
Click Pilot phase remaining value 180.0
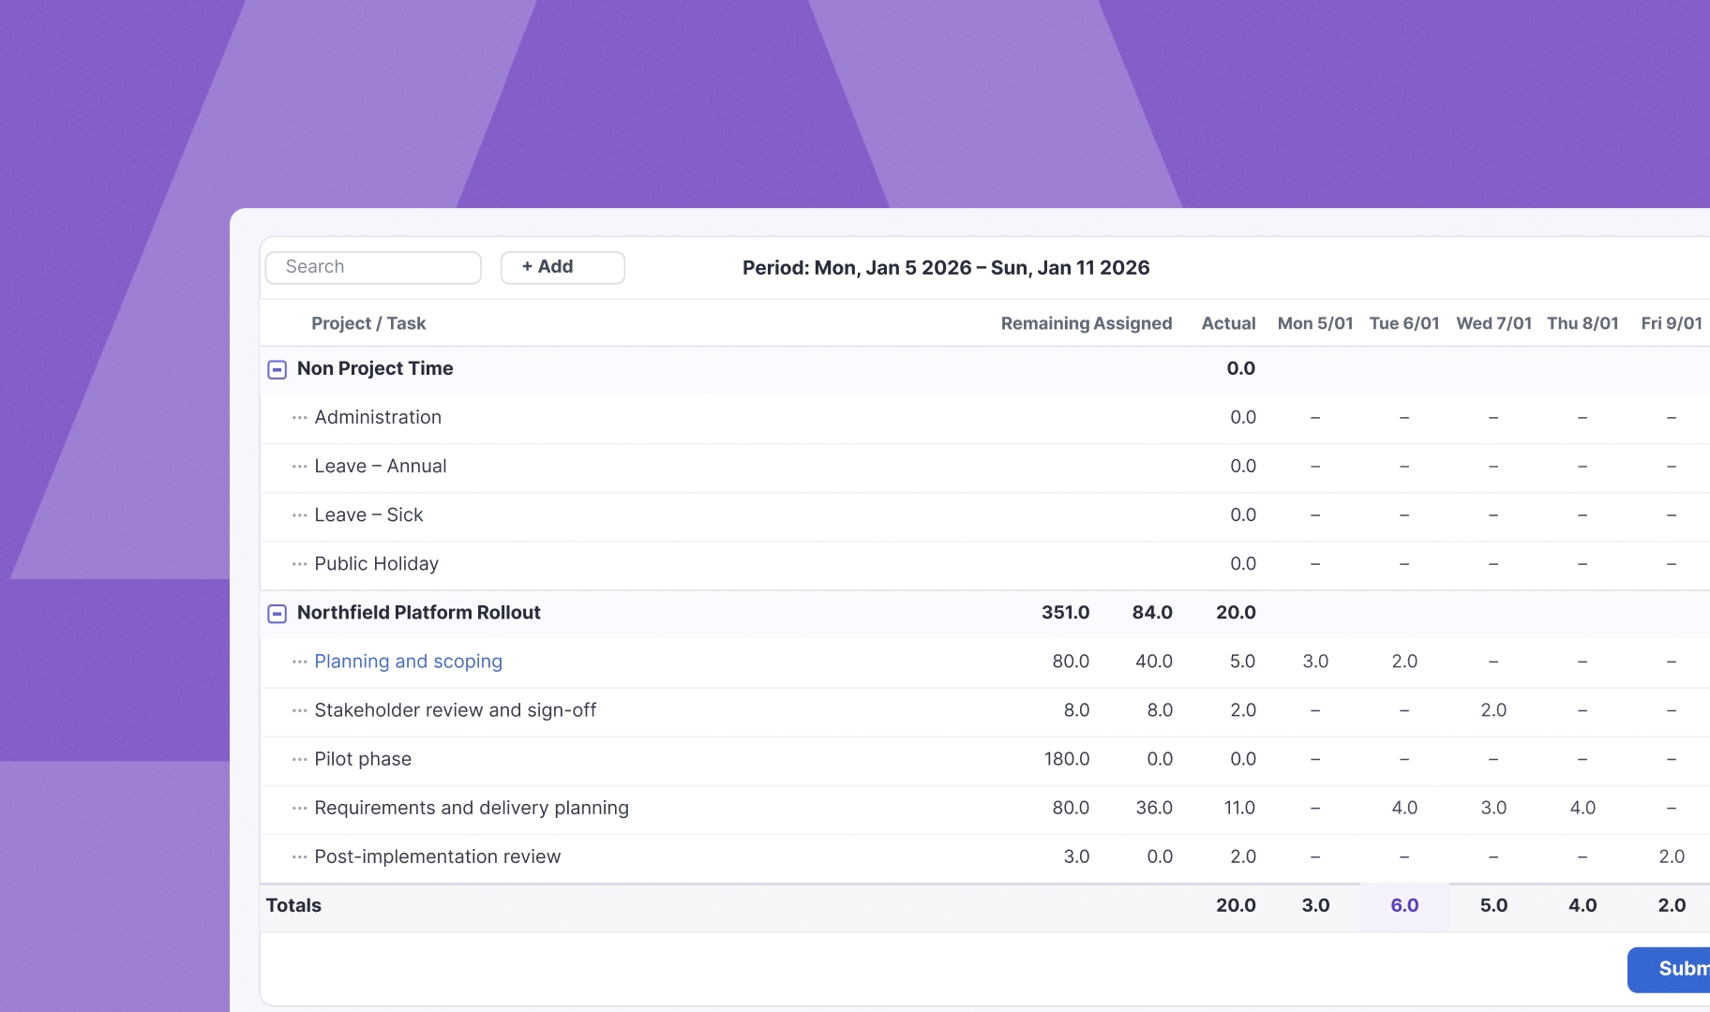tap(1067, 759)
